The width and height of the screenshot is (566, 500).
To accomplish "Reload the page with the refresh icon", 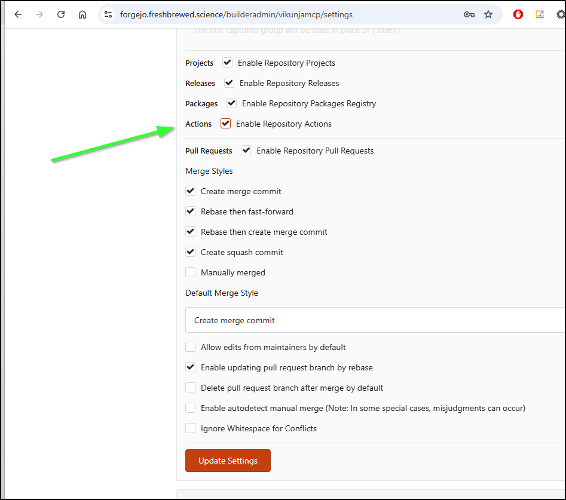I will point(61,14).
